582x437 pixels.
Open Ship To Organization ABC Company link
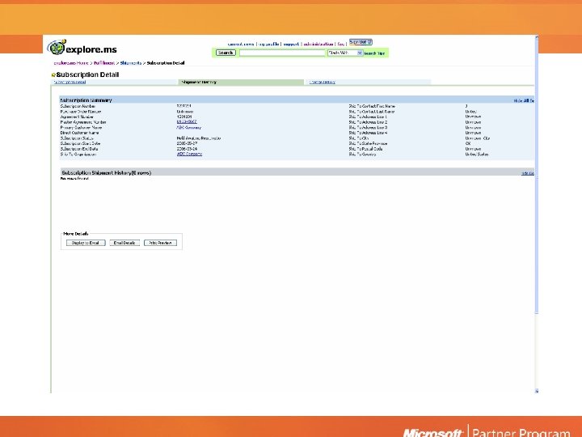point(189,154)
